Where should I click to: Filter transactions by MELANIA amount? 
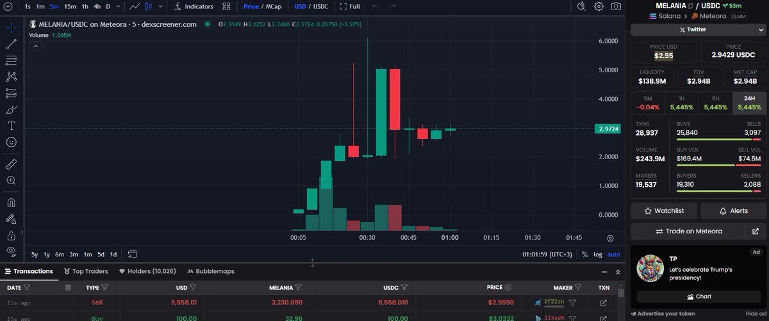click(x=299, y=288)
